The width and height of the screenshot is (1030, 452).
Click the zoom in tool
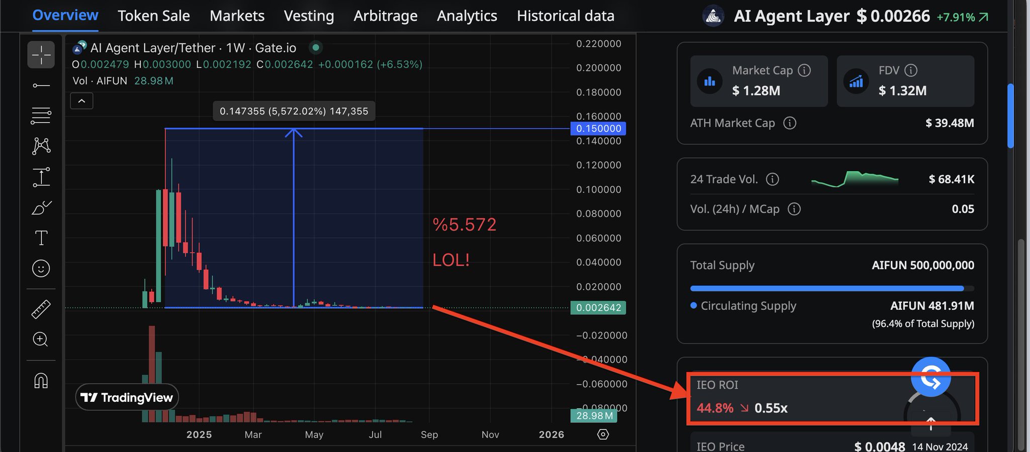tap(41, 340)
